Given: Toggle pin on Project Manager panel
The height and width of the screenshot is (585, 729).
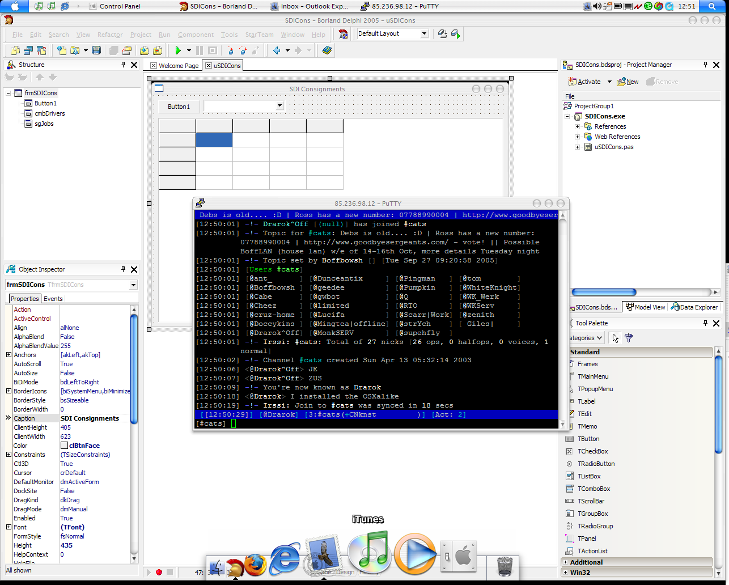Looking at the screenshot, I should pyautogui.click(x=705, y=65).
